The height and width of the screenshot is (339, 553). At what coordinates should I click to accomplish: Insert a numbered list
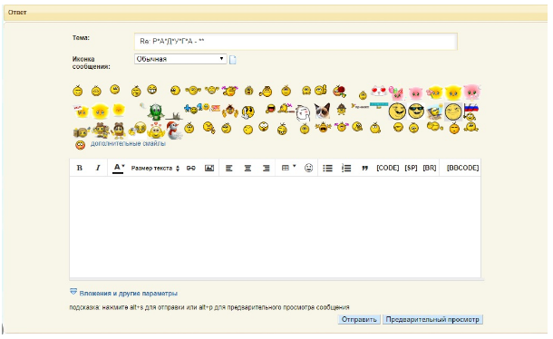pyautogui.click(x=346, y=169)
